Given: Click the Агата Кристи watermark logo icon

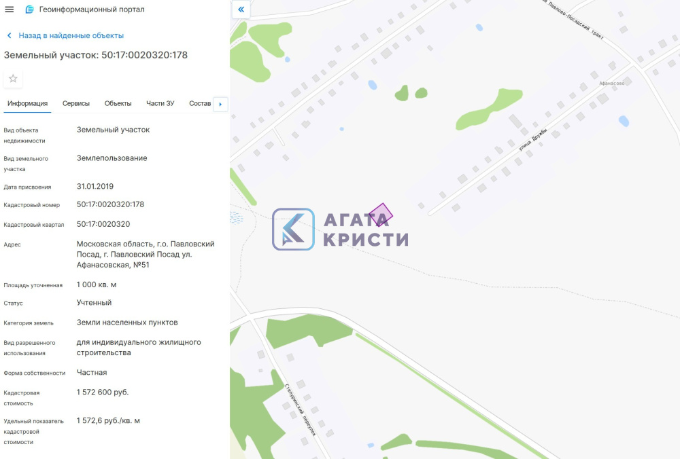Looking at the screenshot, I should point(293,229).
